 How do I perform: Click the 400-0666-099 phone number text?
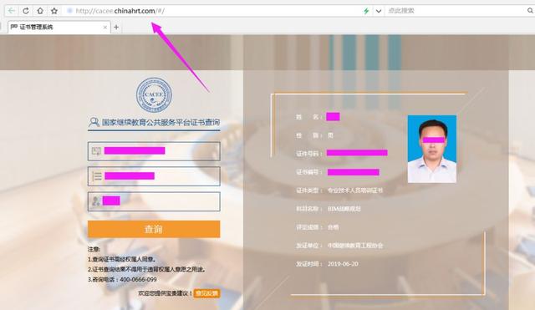click(138, 279)
